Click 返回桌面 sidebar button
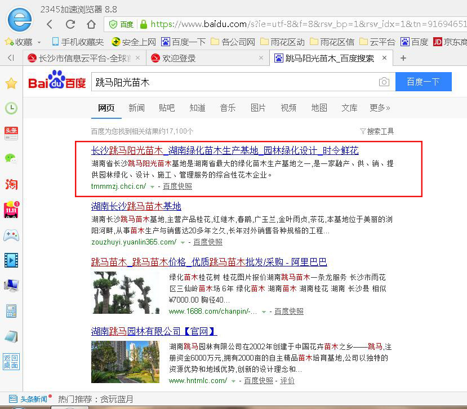The height and width of the screenshot is (409, 467). pyautogui.click(x=11, y=362)
